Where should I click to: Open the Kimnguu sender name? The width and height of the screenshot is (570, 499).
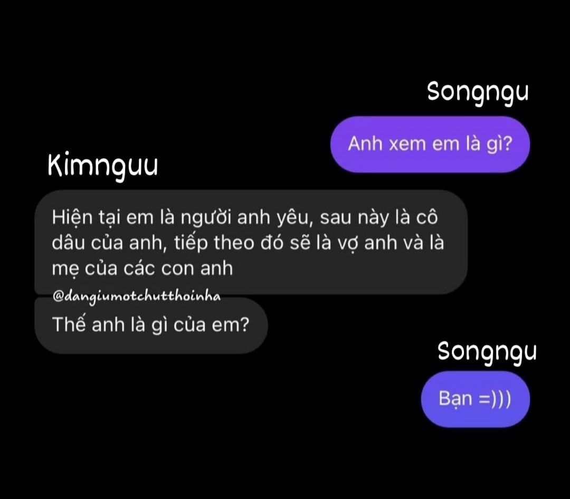point(103,167)
